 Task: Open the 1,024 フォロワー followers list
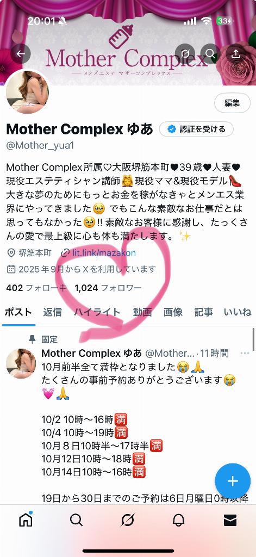pyautogui.click(x=108, y=288)
